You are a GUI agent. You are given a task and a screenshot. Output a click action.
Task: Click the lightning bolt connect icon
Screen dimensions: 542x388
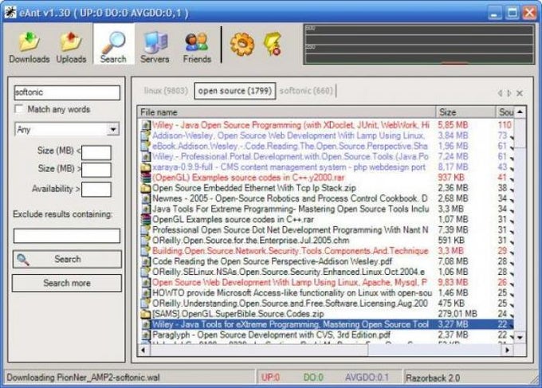pyautogui.click(x=273, y=44)
